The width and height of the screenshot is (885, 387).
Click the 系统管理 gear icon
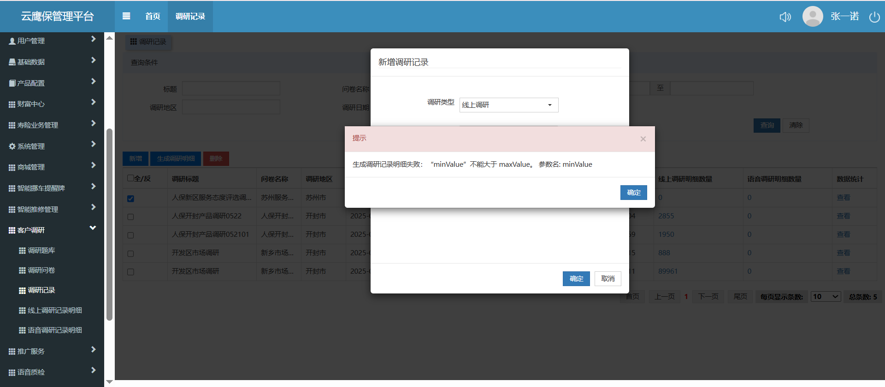coord(12,147)
